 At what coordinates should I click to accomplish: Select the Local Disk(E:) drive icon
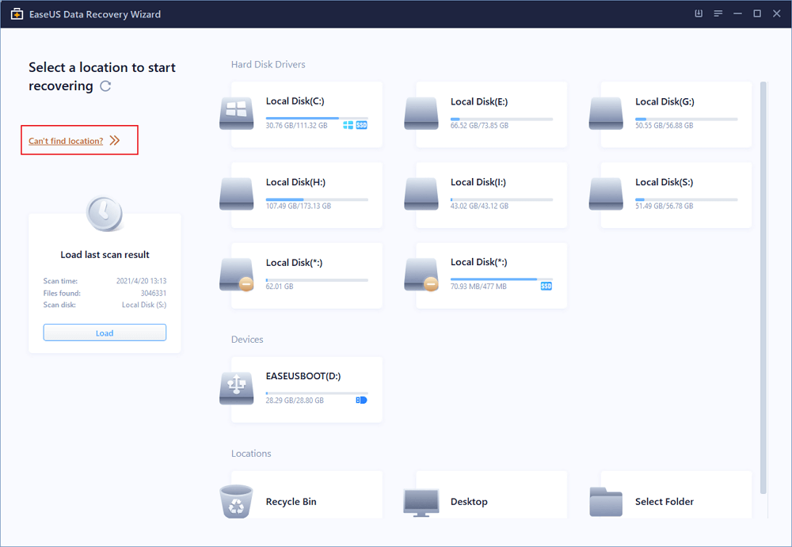point(421,113)
